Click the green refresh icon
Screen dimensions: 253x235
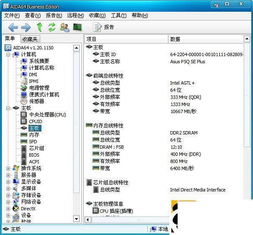[x=52, y=27]
